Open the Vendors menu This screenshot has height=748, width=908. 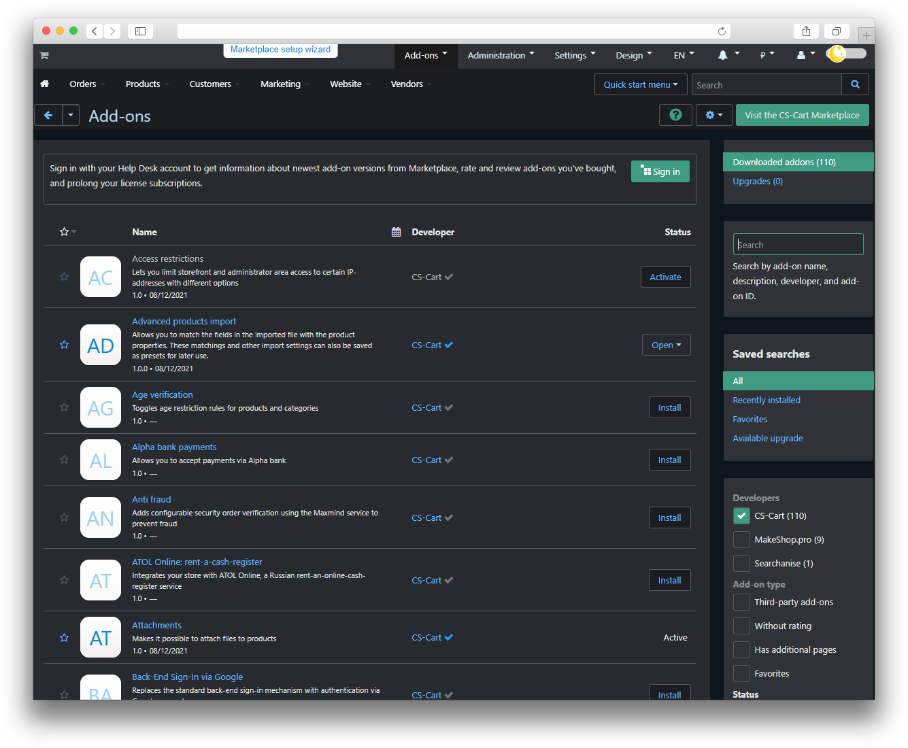click(x=411, y=84)
